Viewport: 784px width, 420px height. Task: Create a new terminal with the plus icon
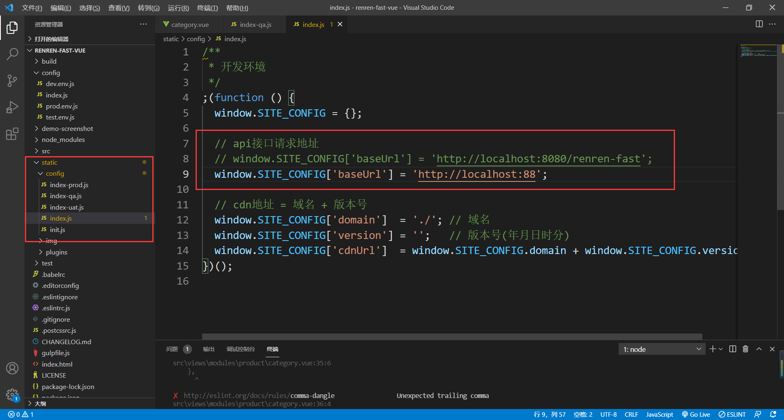[713, 349]
